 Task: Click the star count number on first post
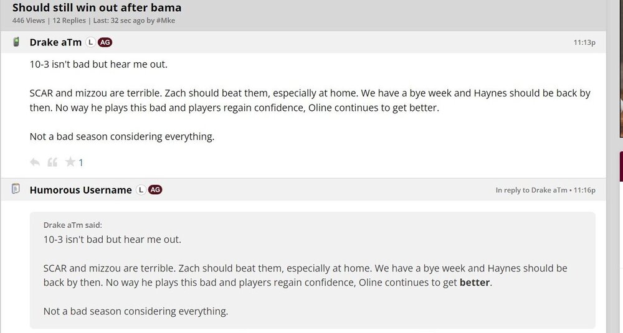pyautogui.click(x=81, y=162)
